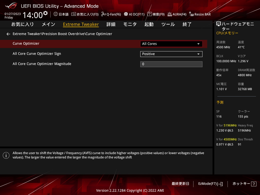Click the 100.0000 MHz BCLK value

coord(226,61)
